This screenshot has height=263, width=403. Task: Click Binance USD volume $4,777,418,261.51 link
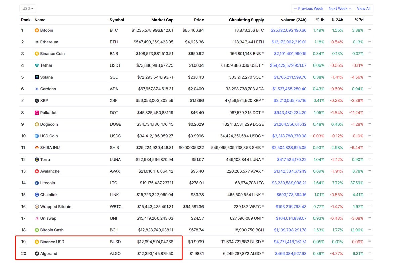[x=290, y=242]
